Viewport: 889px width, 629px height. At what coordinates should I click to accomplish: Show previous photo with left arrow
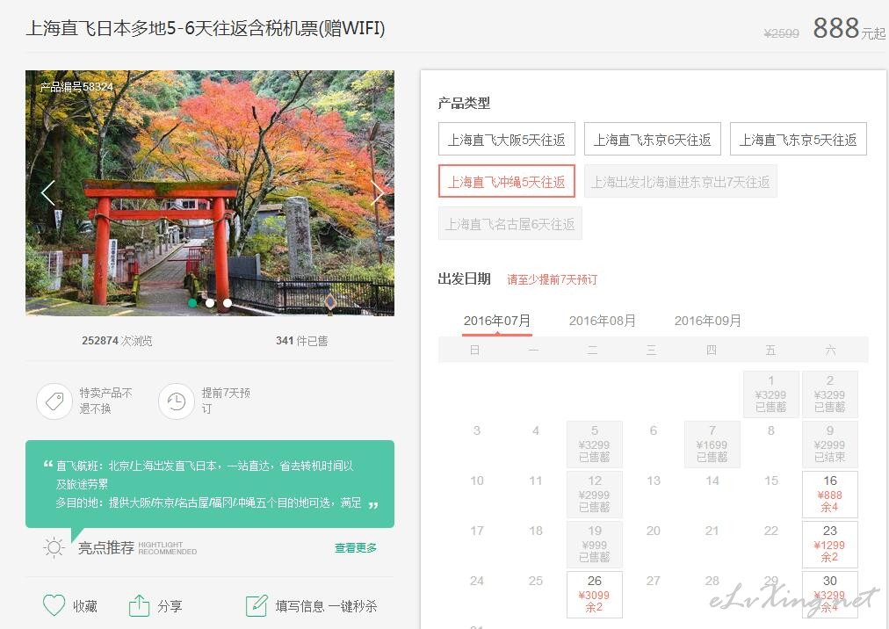click(x=48, y=193)
